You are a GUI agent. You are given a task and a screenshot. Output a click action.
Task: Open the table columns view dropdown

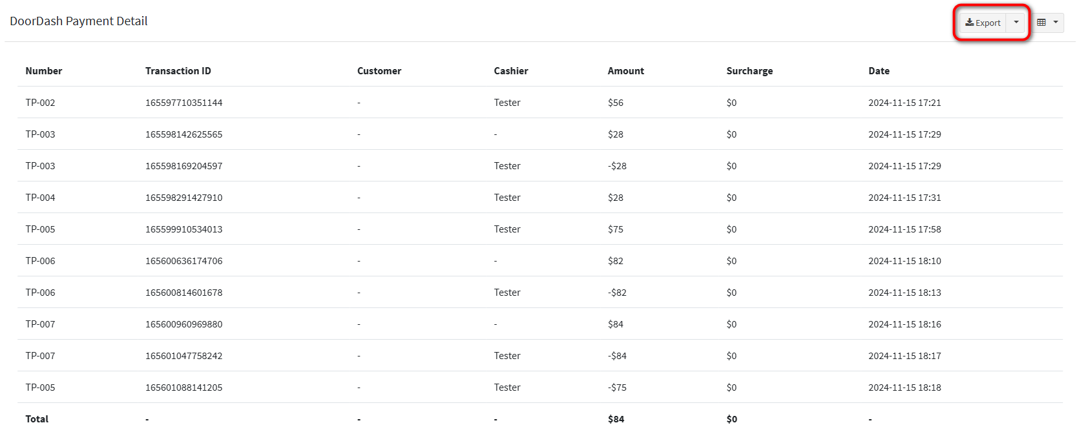1047,23
